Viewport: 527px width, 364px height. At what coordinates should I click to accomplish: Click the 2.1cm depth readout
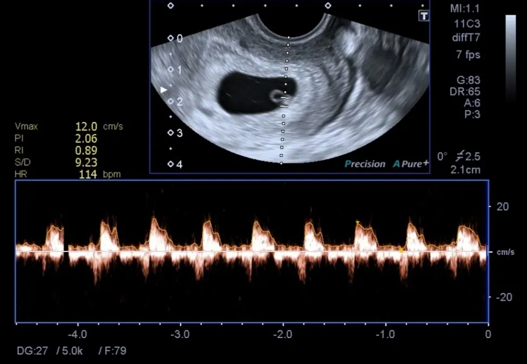[x=465, y=169]
